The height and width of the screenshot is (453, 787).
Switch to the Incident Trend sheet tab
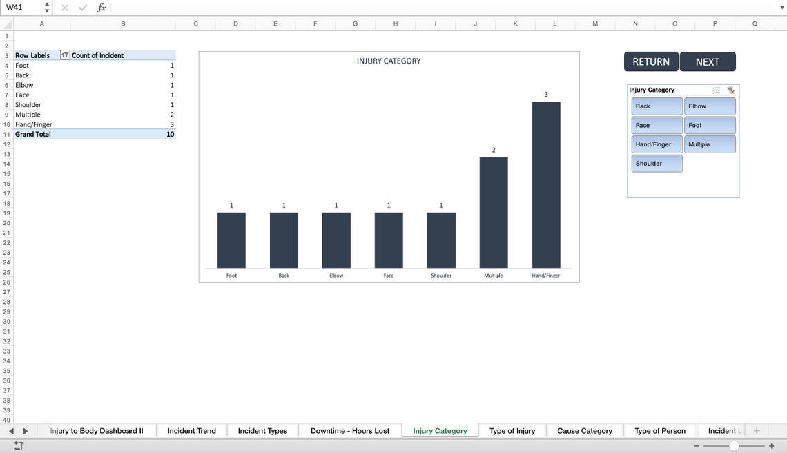click(191, 430)
